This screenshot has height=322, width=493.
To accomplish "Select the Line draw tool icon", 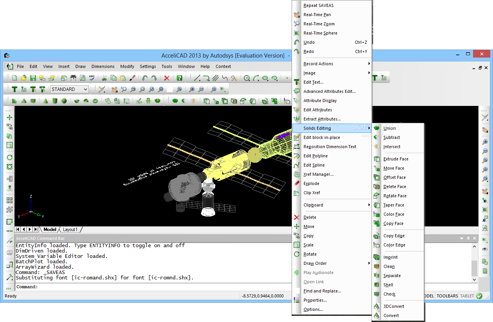I will 197,78.
